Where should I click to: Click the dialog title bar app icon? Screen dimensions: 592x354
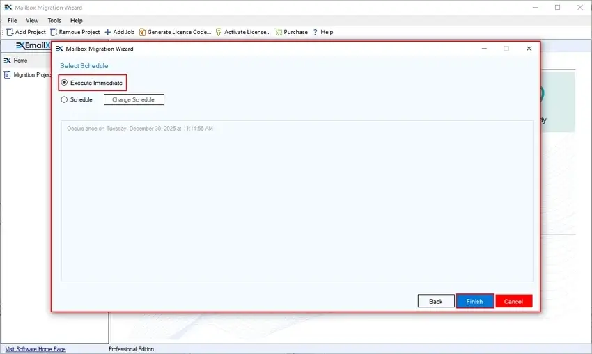59,49
